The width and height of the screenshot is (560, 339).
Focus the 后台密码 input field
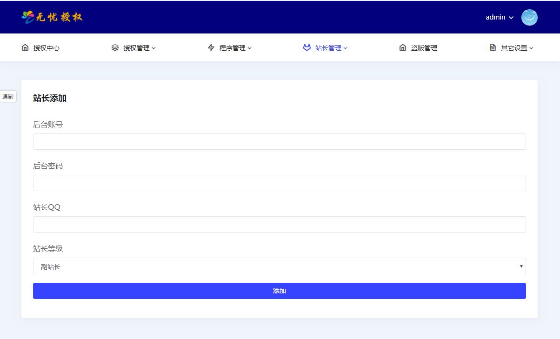279,183
